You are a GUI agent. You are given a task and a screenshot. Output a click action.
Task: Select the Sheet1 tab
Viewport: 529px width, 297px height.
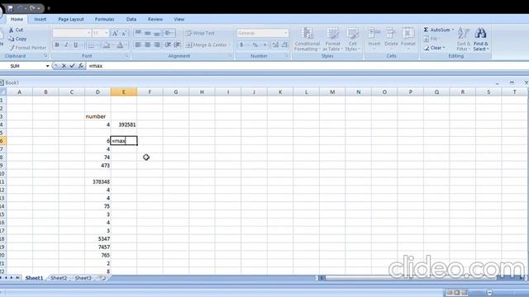(34, 278)
